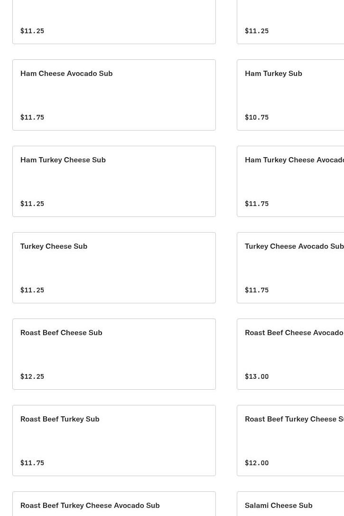Click the $12.00 price label
The image size is (344, 516).
coord(257,463)
